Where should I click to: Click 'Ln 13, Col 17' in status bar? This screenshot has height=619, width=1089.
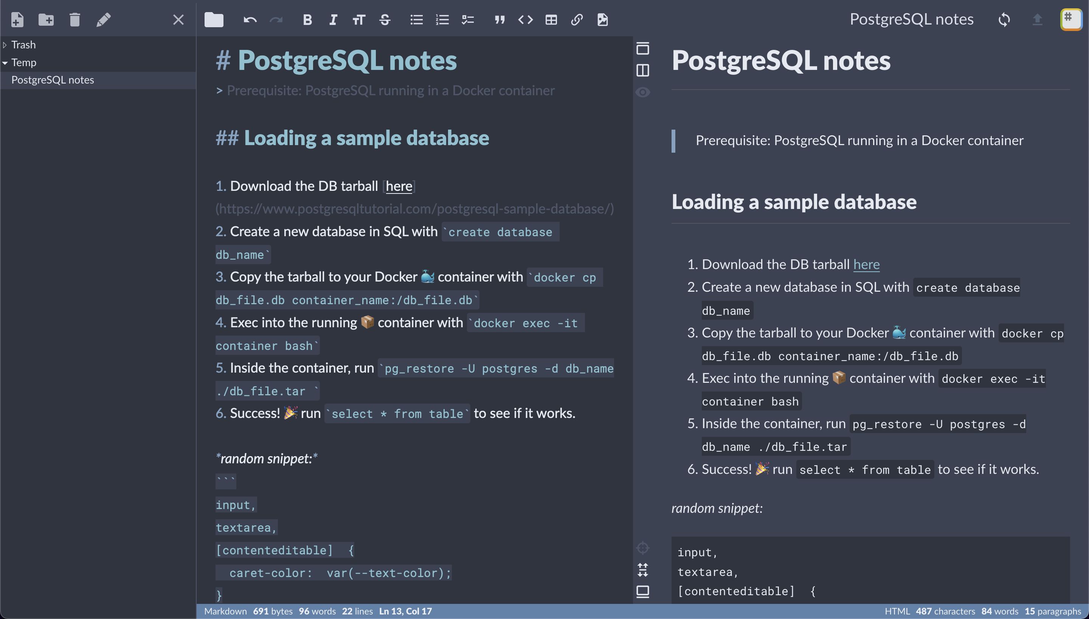coord(405,611)
